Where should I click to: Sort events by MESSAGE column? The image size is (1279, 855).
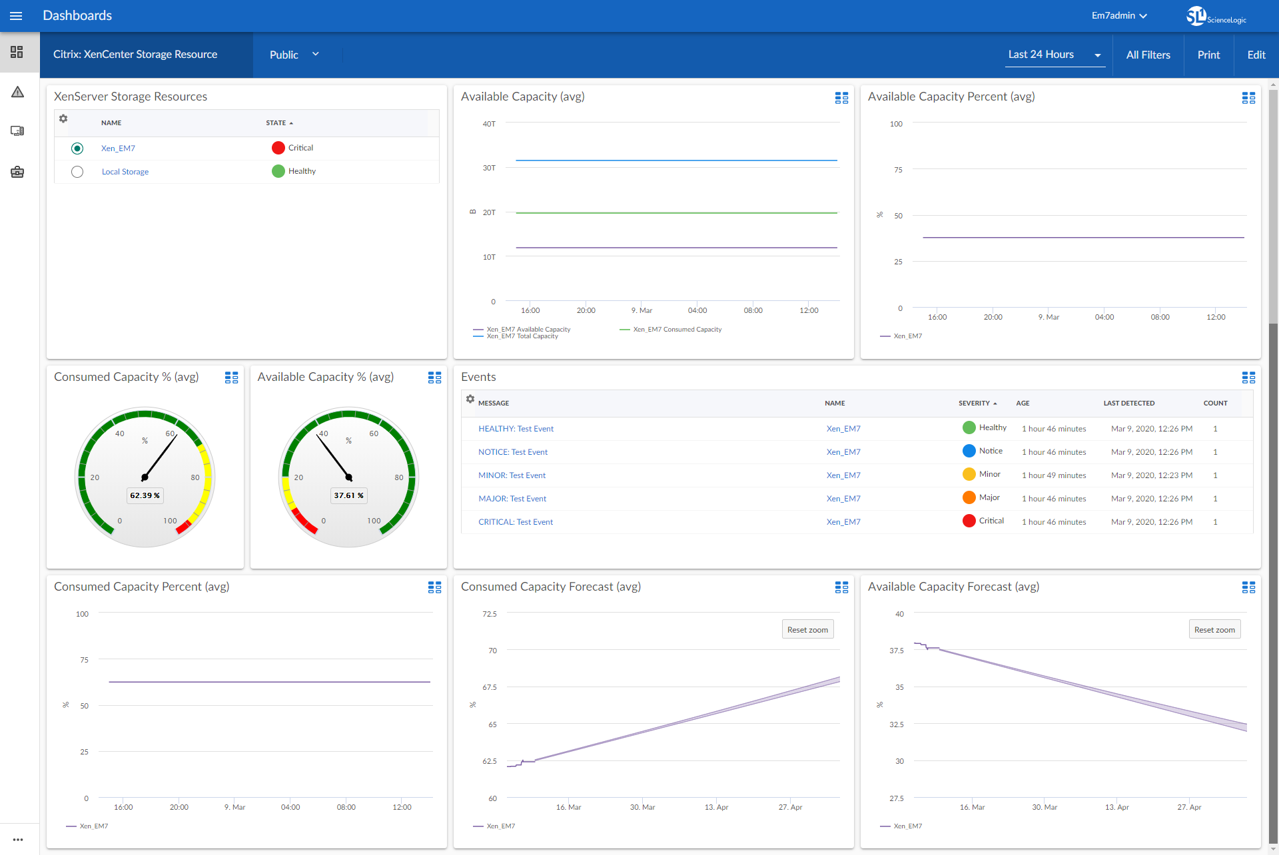coord(494,404)
